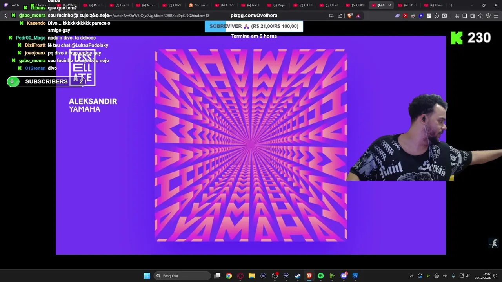Screen dimensions: 502x282
Task: Click the SUBSCRIBERS counter badge
Action: (46, 81)
